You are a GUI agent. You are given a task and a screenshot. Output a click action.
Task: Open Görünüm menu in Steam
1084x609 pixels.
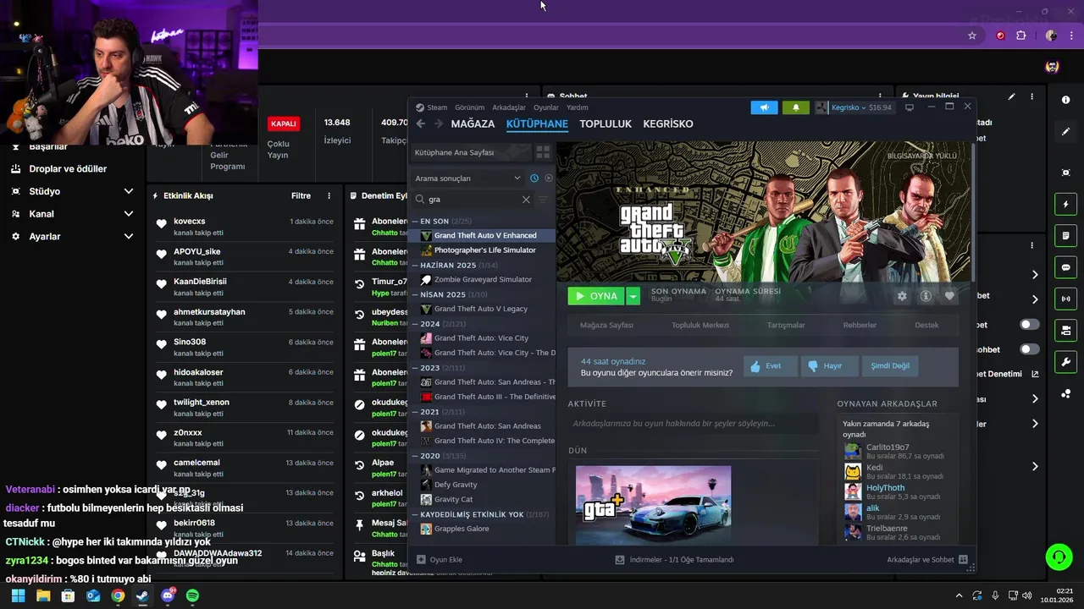tap(469, 107)
